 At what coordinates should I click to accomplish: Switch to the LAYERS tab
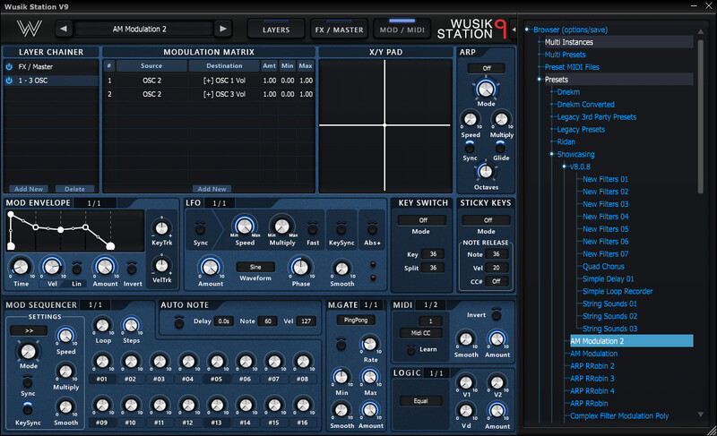click(x=276, y=30)
